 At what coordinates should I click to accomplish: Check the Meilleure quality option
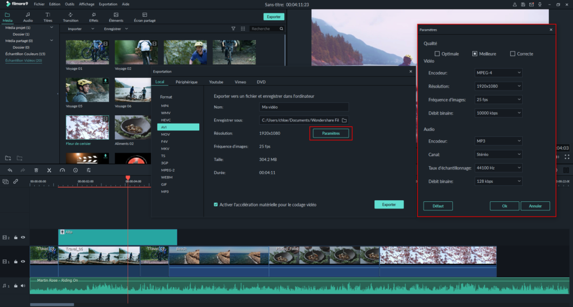coord(475,54)
